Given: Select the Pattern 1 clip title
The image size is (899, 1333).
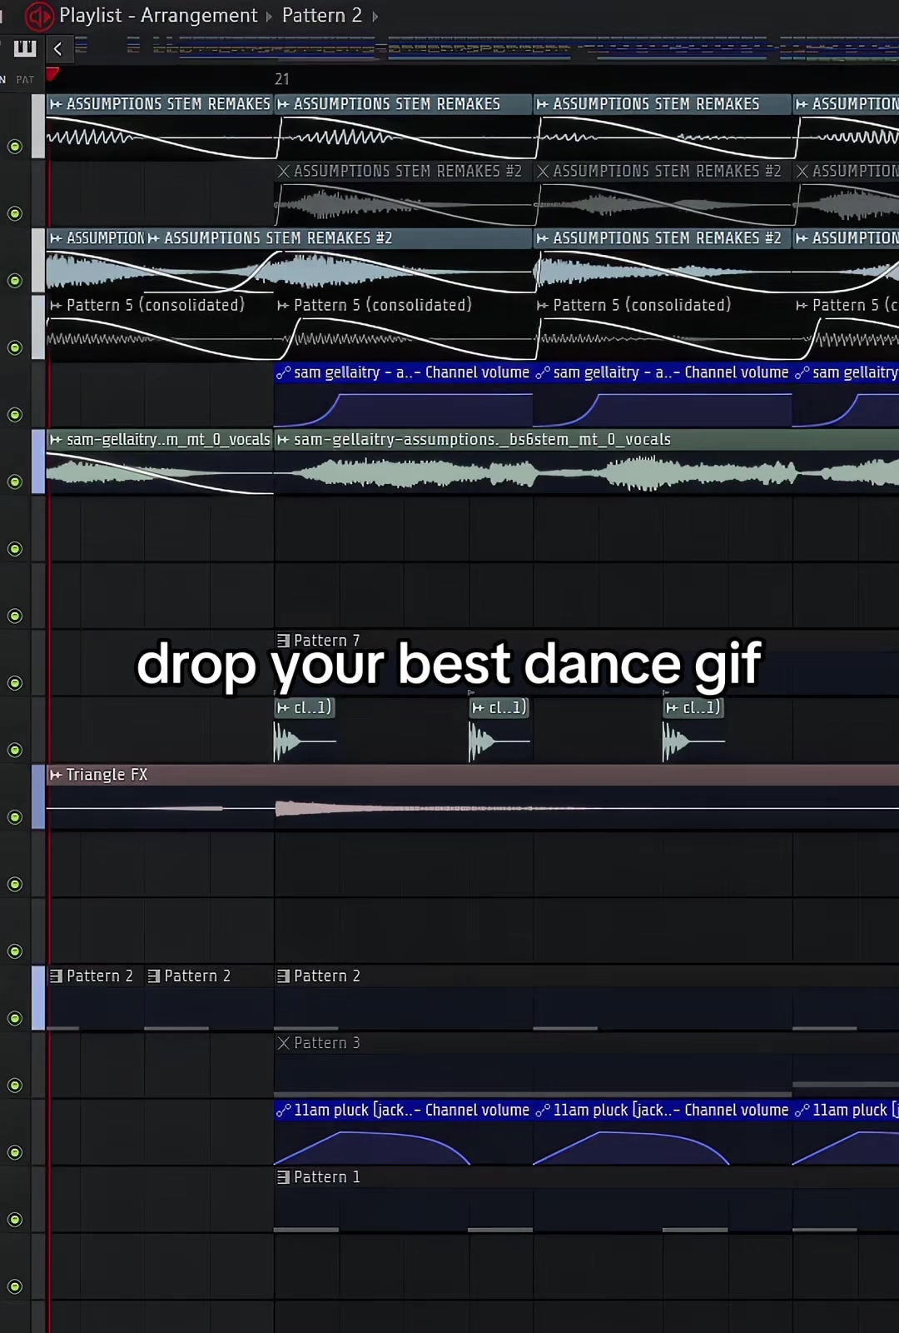Looking at the screenshot, I should click(x=326, y=1177).
